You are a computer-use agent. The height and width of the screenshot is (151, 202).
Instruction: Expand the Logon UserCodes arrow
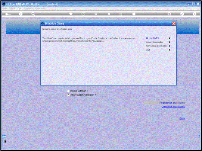pyautogui.click(x=170, y=42)
